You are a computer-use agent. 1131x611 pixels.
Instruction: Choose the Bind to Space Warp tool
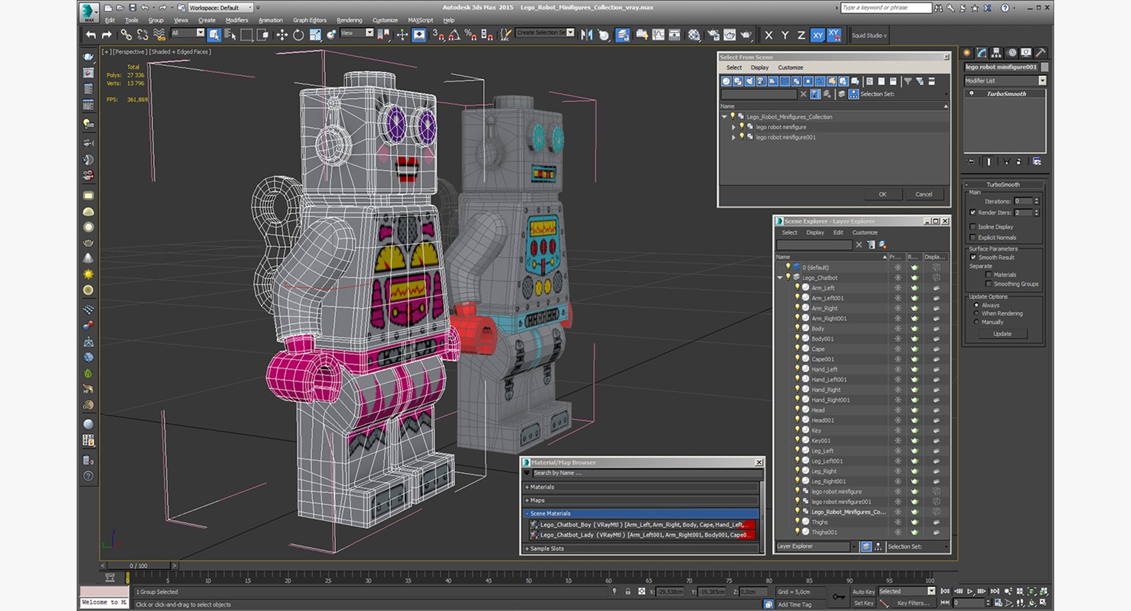[x=159, y=35]
